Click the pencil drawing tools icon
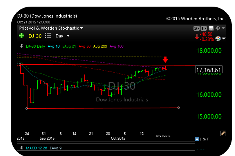The width and height of the screenshot is (235, 156). [x=223, y=133]
